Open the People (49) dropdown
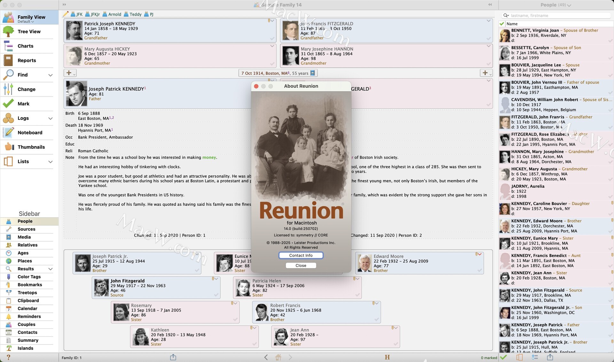Viewport: 614px width, 362px height. tap(555, 5)
